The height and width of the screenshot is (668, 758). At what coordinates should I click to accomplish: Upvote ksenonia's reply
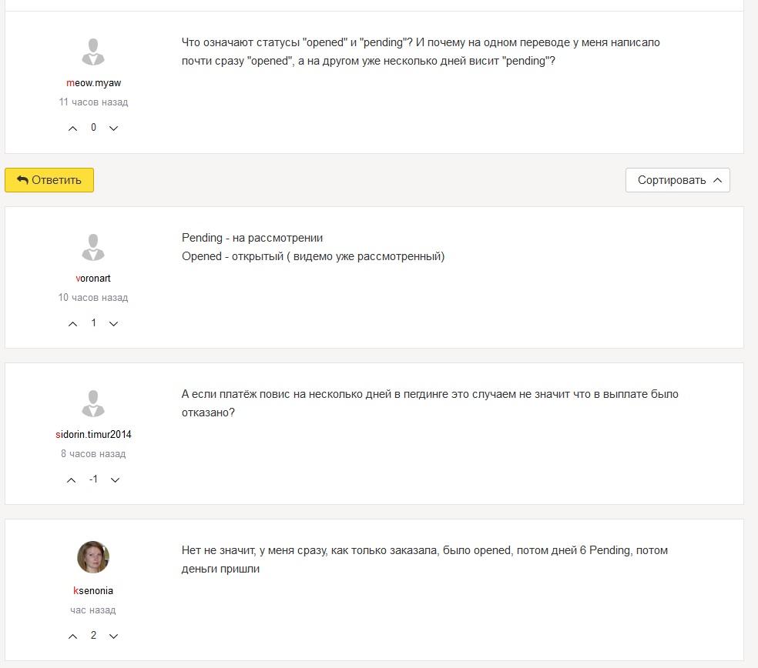[x=72, y=636]
